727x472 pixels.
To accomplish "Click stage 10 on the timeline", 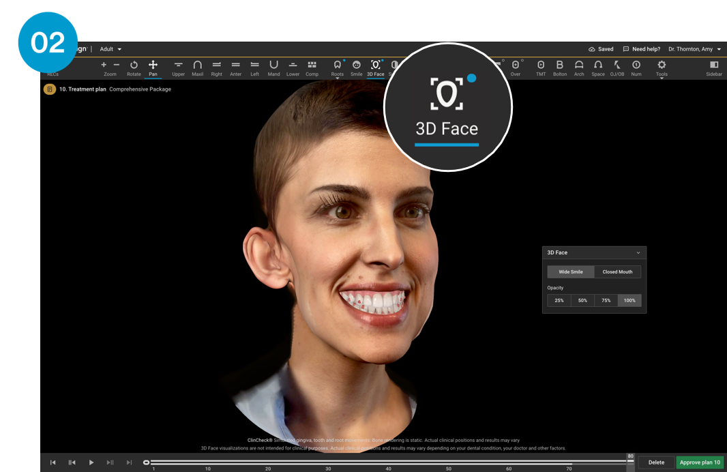I will 208,469.
